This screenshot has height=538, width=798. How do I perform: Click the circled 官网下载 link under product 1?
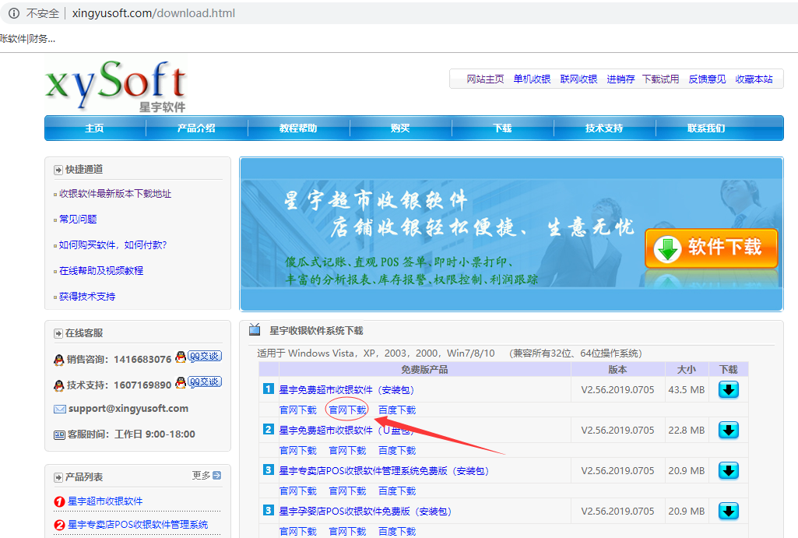(347, 410)
